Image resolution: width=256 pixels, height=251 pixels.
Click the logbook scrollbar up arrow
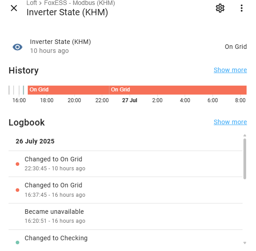point(245,135)
